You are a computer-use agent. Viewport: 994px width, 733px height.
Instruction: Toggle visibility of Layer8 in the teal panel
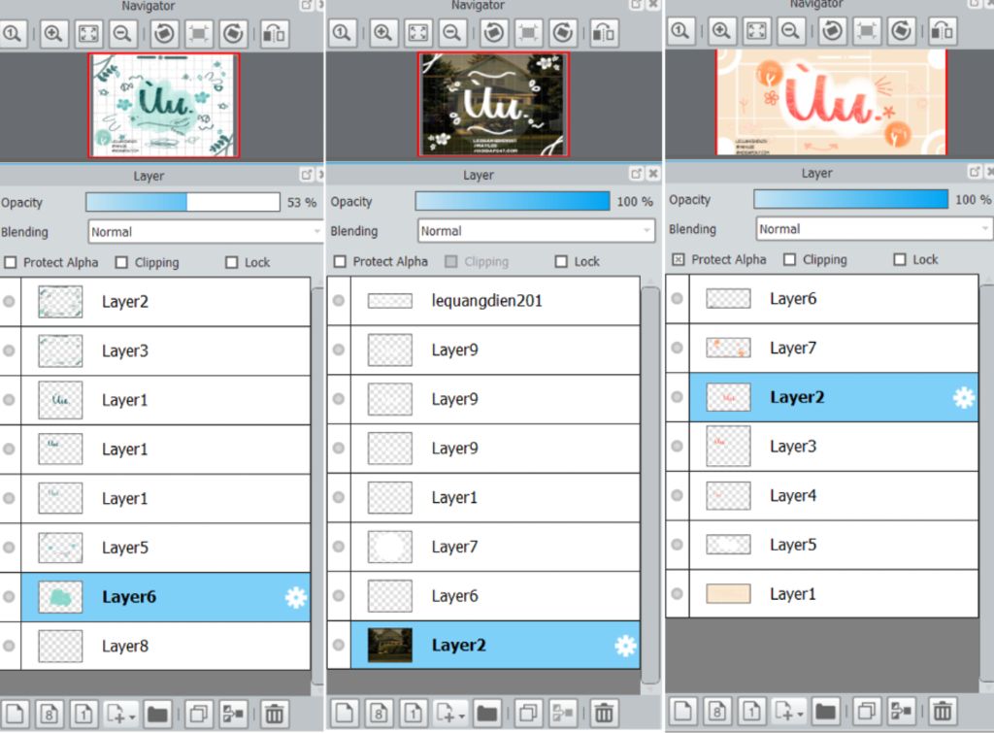point(9,646)
